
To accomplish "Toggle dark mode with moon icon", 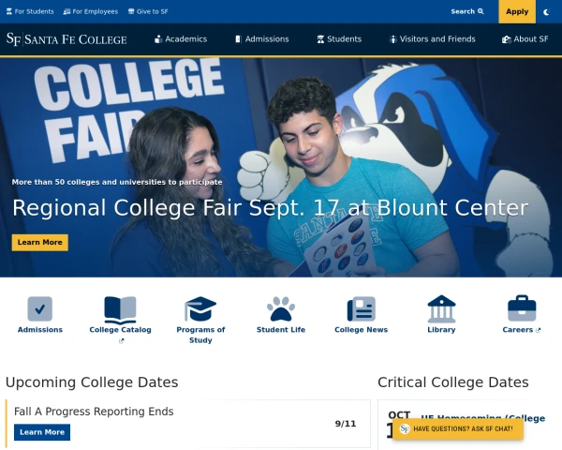I will tap(546, 12).
